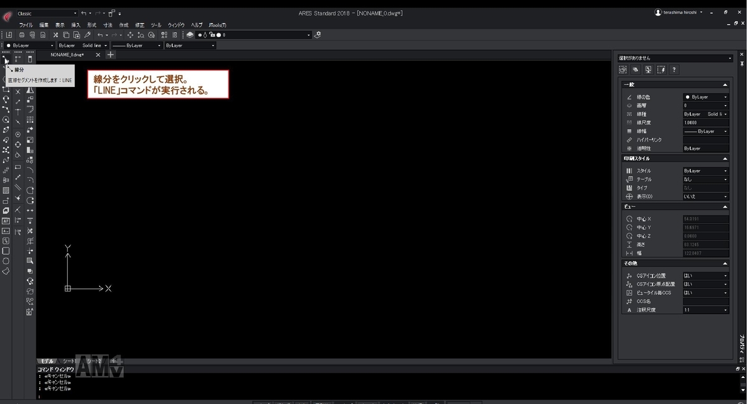
Task: Select the Text tool icon in the left toolbar
Action: click(x=6, y=221)
